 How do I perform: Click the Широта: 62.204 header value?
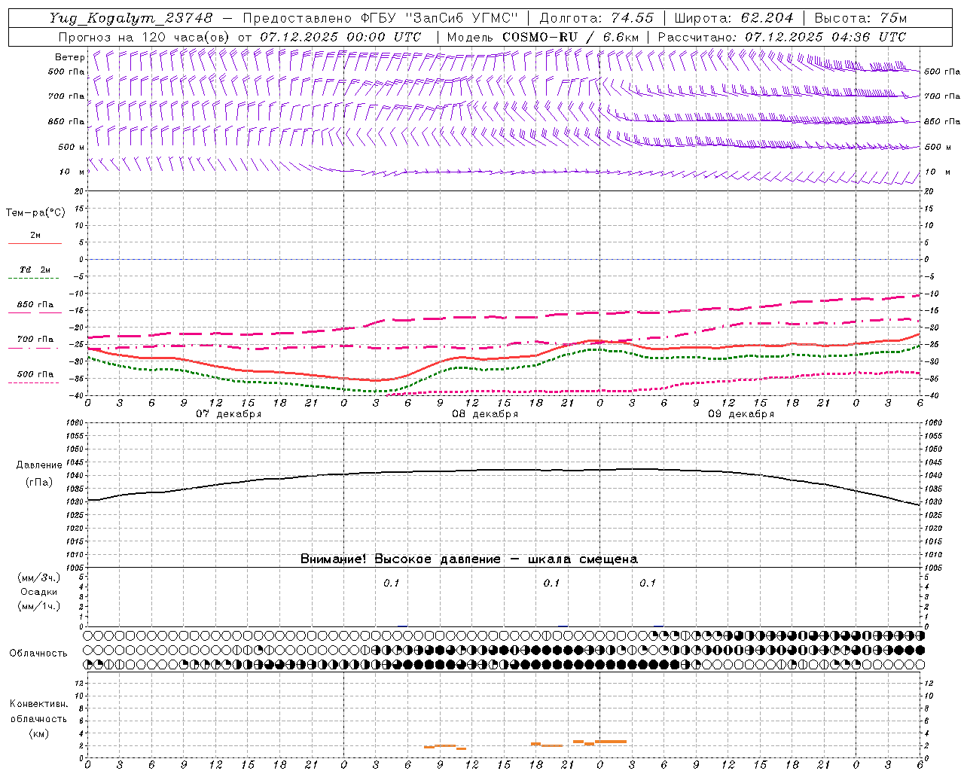[x=734, y=18]
